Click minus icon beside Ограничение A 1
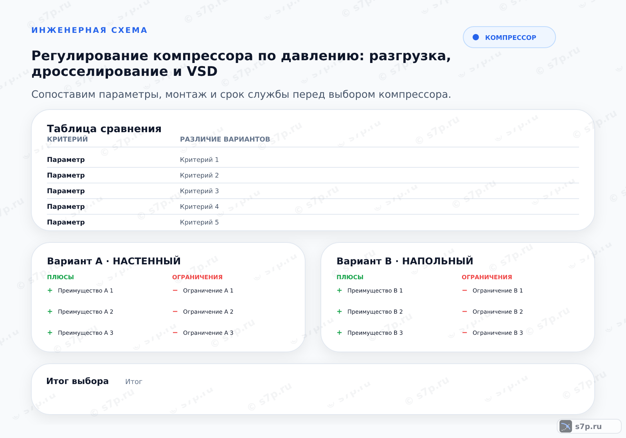Image resolution: width=626 pixels, height=438 pixels. [x=175, y=290]
